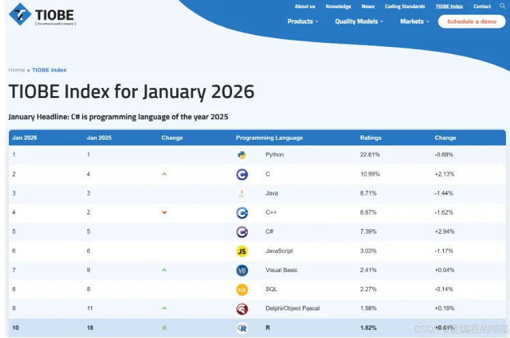Expand the Quality Models dropdown
Image resolution: width=510 pixels, height=338 pixels.
(x=359, y=21)
